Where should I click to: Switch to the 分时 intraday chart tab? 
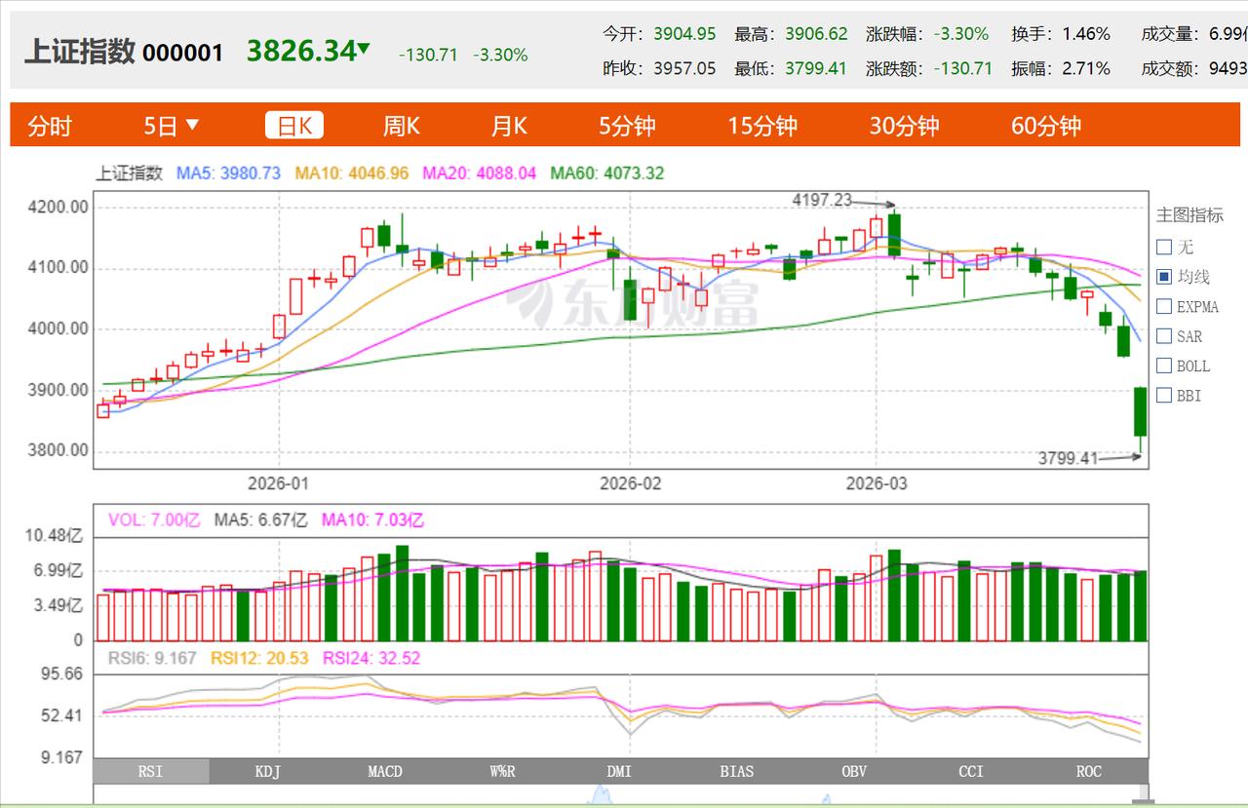click(x=50, y=126)
